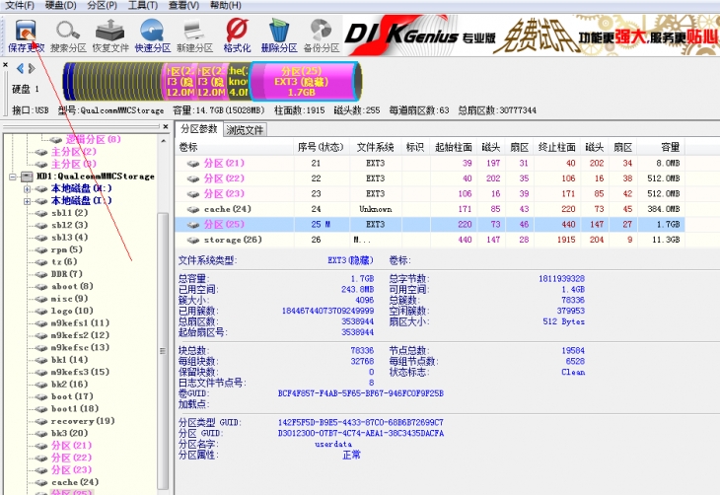This screenshot has width=720, height=495.
Task: Open the 查看(V) menu
Action: (183, 6)
